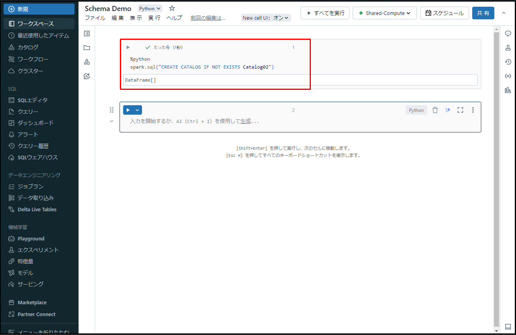Click the AI assistant sparkle icon in cell 2
Image resolution: width=516 pixels, height=335 pixels.
(448, 110)
